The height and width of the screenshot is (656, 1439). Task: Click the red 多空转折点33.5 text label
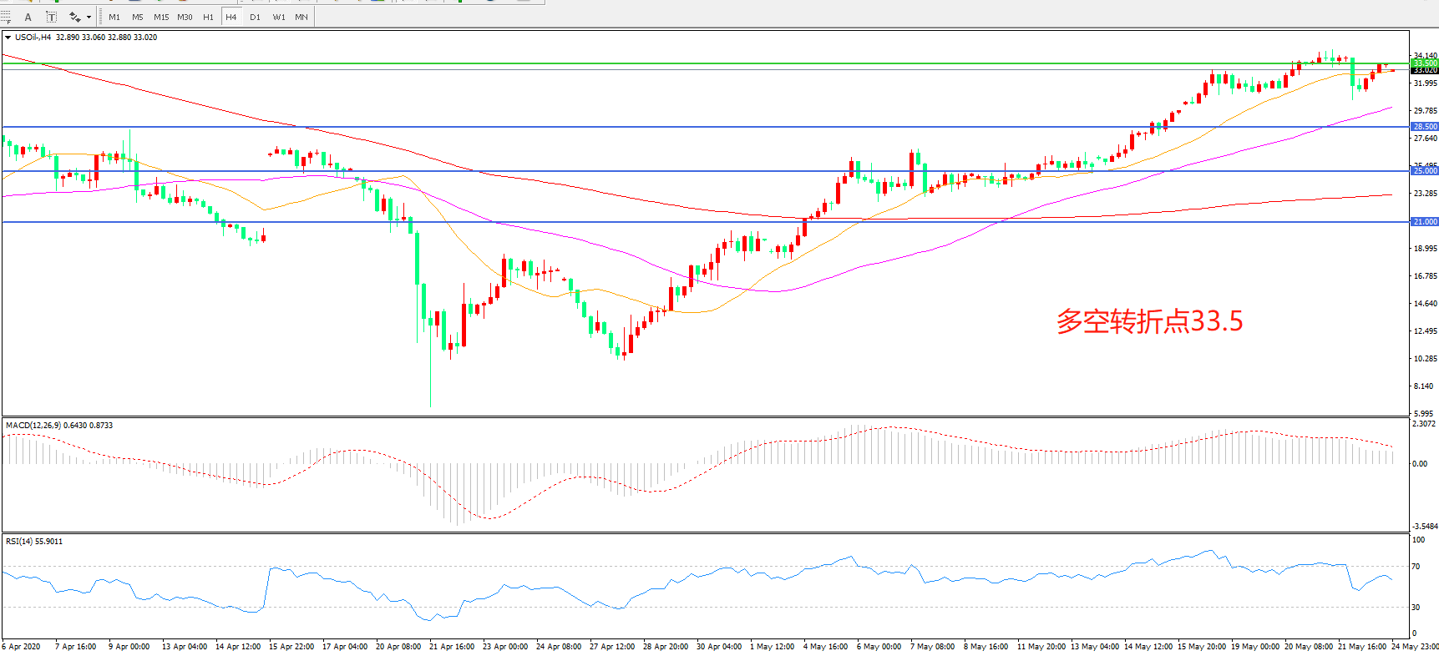click(x=1149, y=321)
